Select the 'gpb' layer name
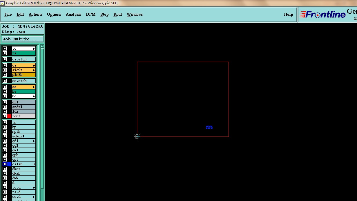This screenshot has width=357, height=201. [24, 155]
